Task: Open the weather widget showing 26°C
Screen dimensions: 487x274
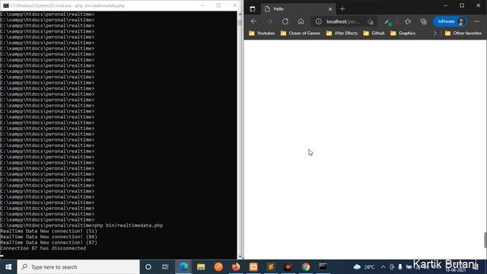Action: coord(364,267)
